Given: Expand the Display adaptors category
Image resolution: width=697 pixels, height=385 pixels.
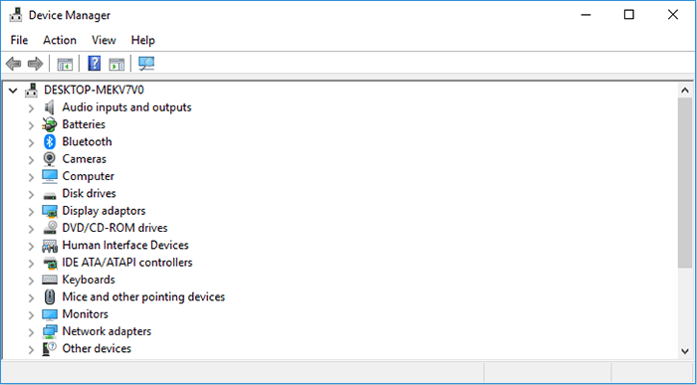Looking at the screenshot, I should (31, 211).
